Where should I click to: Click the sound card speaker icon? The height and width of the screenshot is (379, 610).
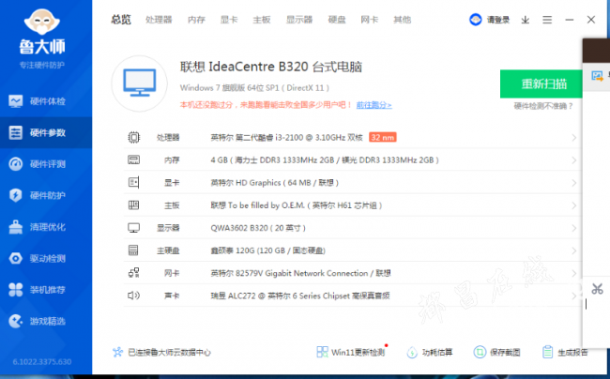[133, 296]
